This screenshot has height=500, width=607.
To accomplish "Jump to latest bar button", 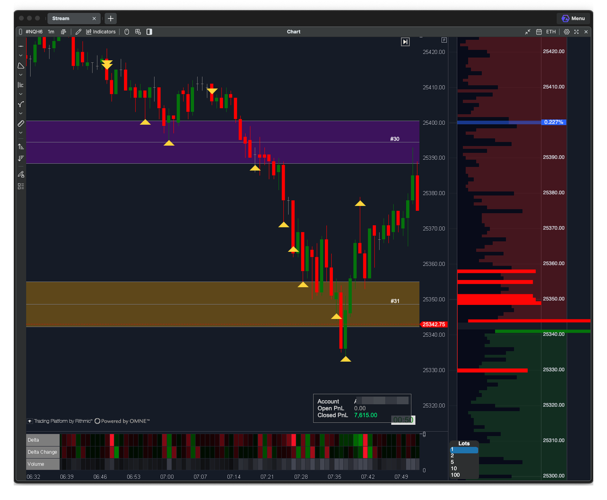I will coord(405,42).
